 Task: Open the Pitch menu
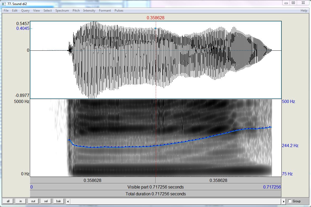pos(76,11)
